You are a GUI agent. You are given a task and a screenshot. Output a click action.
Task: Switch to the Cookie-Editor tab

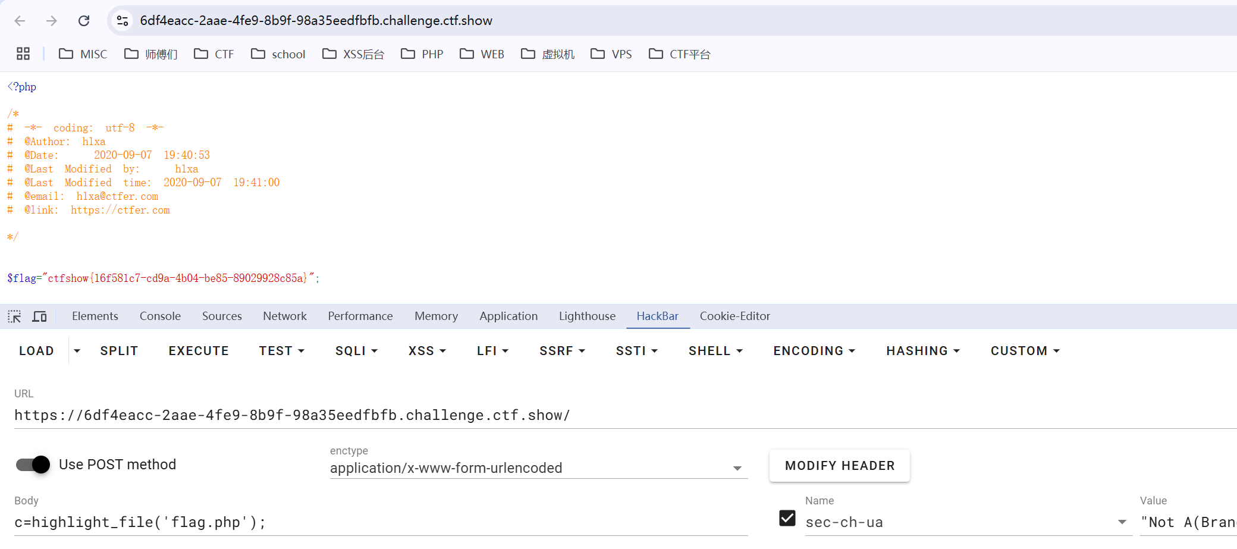point(734,316)
